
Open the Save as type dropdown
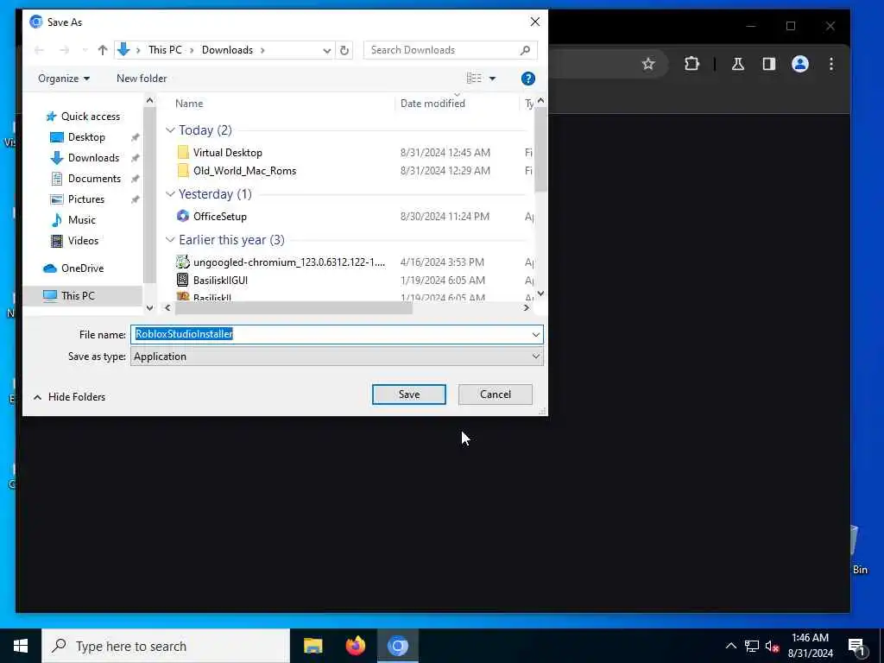coord(535,357)
